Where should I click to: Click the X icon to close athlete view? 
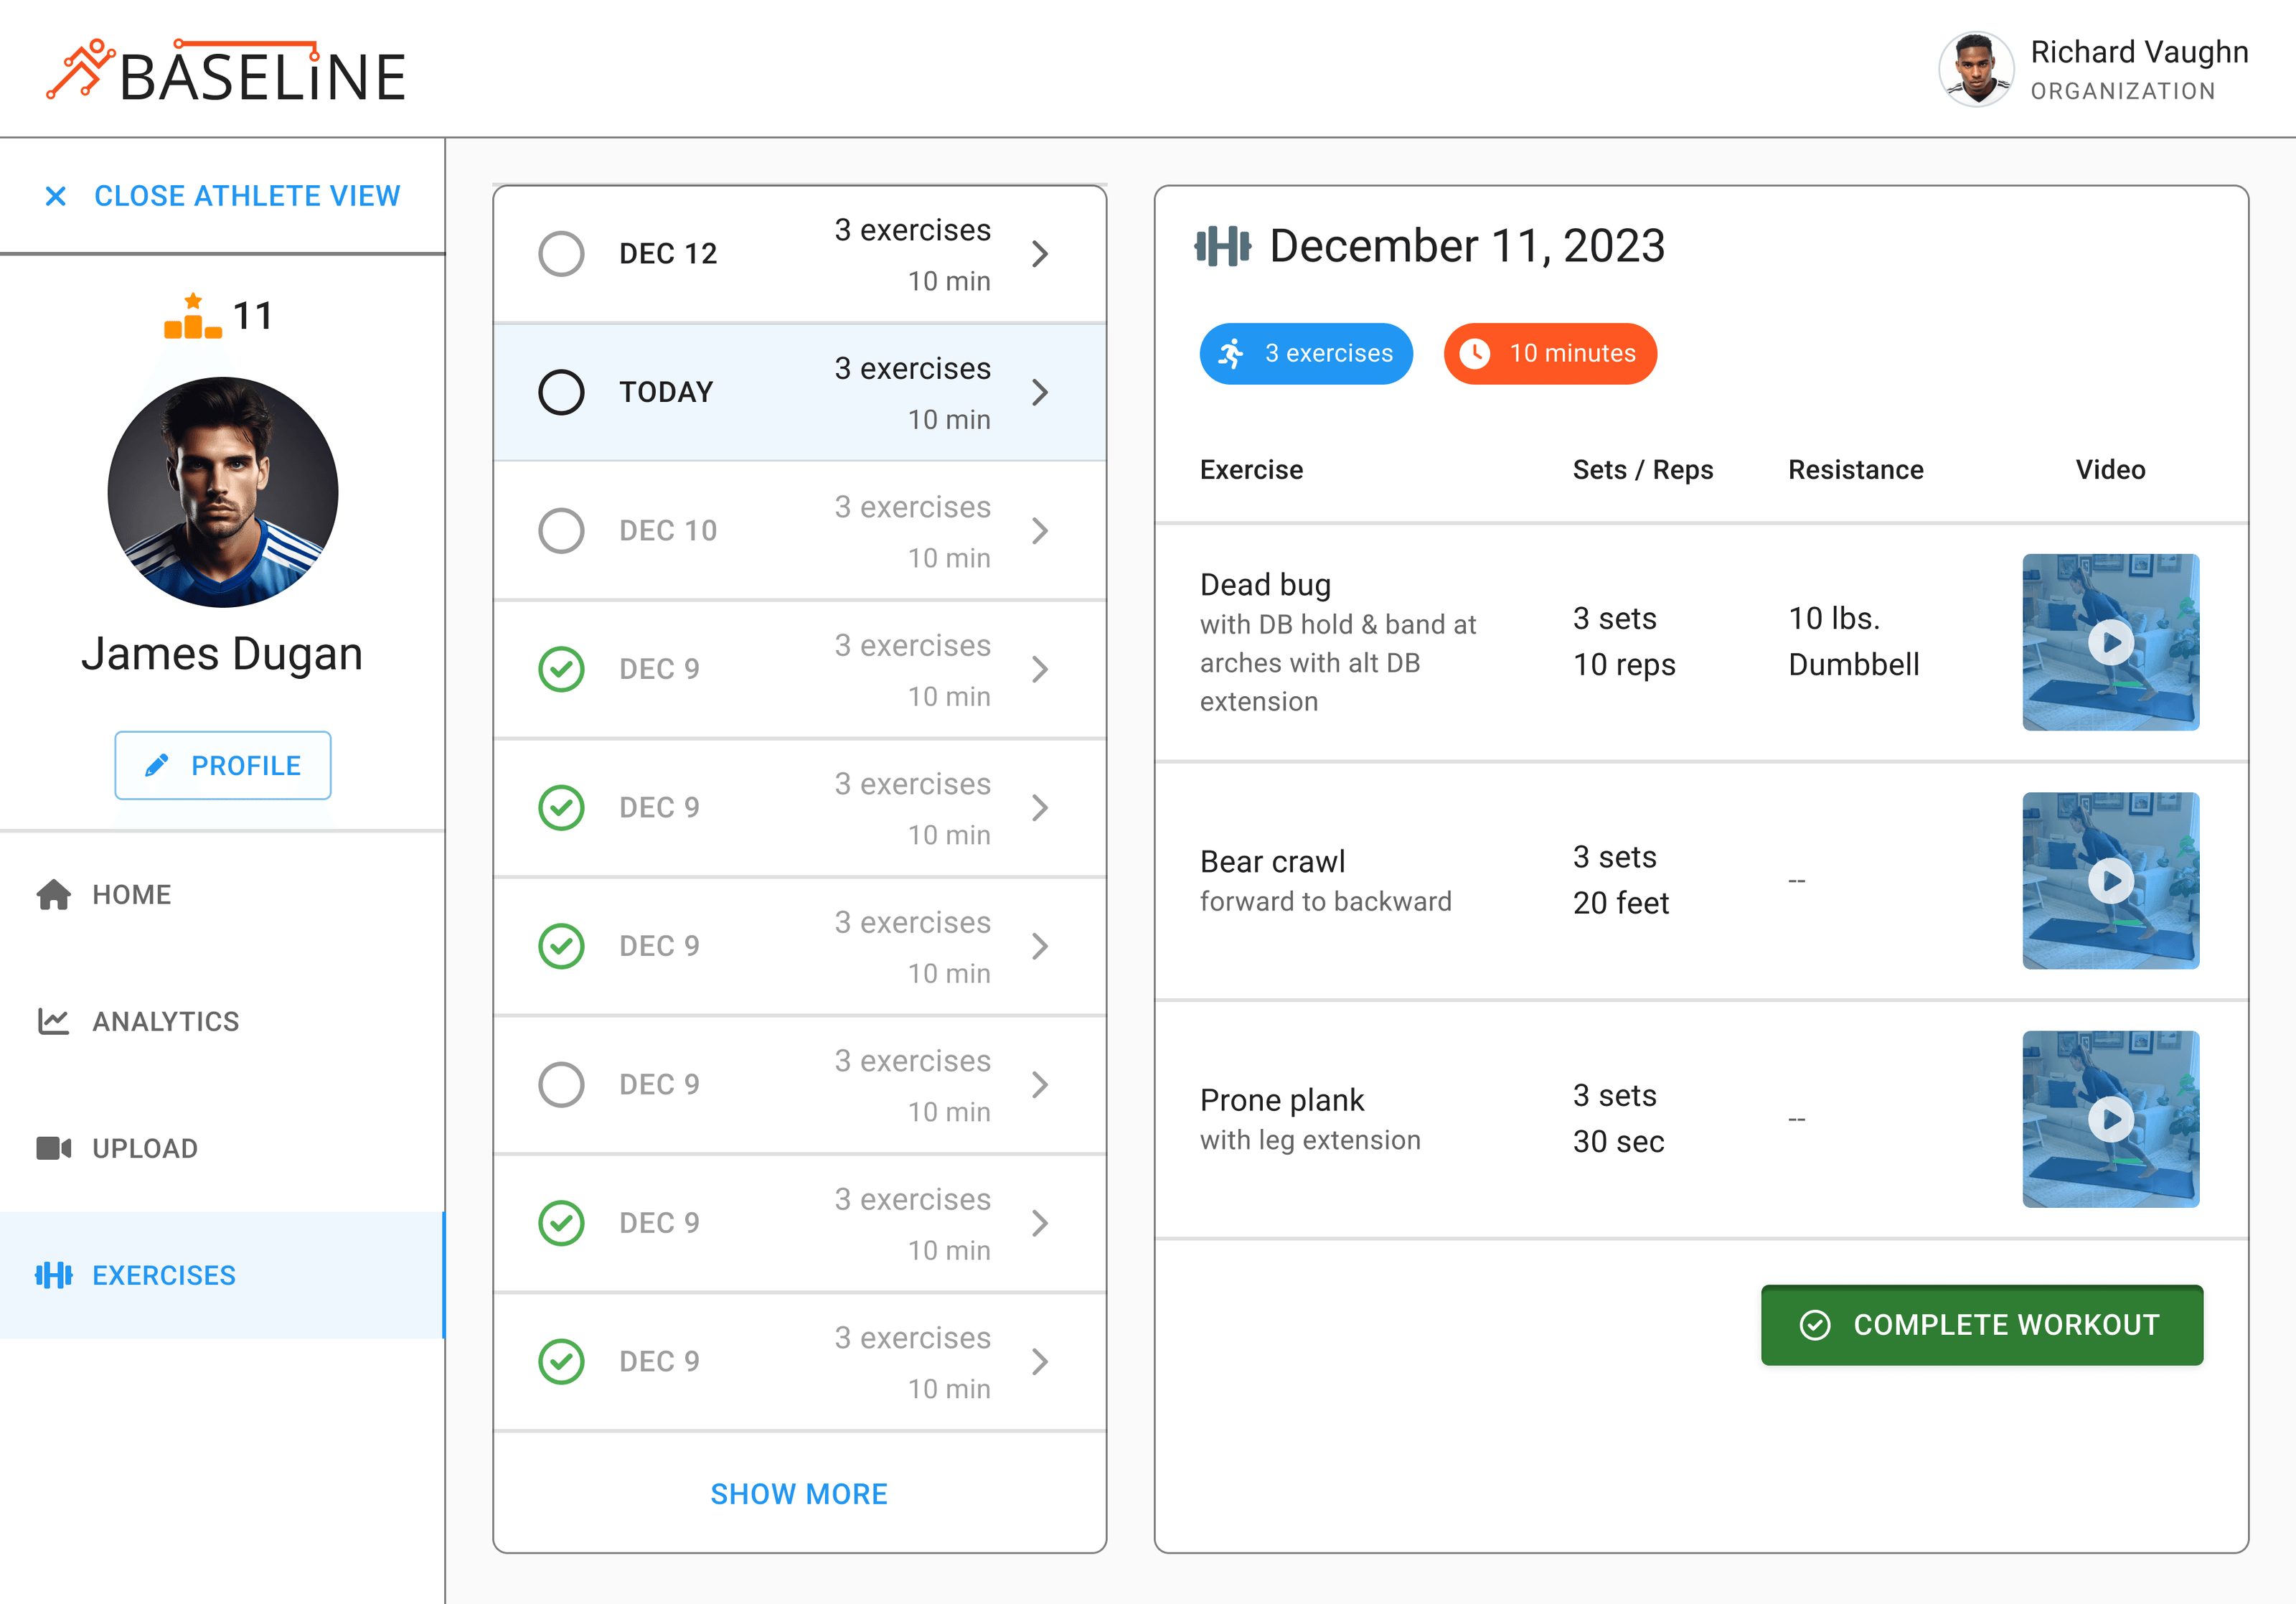tap(56, 196)
